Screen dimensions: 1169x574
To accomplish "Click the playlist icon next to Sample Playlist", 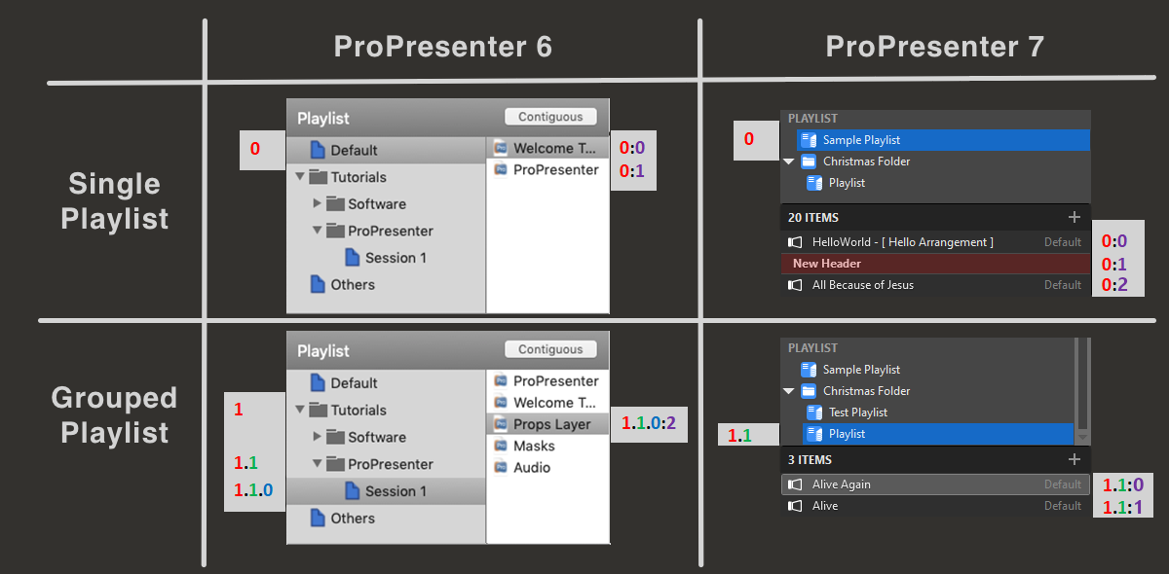I will click(809, 139).
